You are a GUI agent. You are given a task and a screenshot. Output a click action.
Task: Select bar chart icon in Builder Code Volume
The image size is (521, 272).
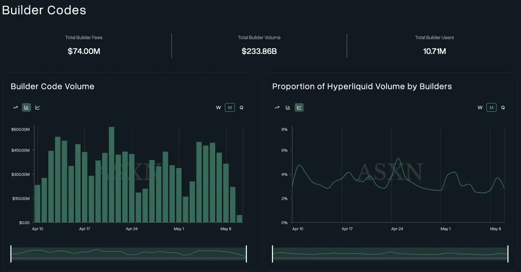click(x=26, y=108)
